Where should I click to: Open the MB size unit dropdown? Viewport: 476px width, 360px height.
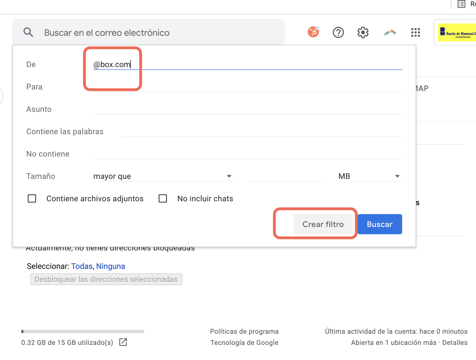(370, 176)
